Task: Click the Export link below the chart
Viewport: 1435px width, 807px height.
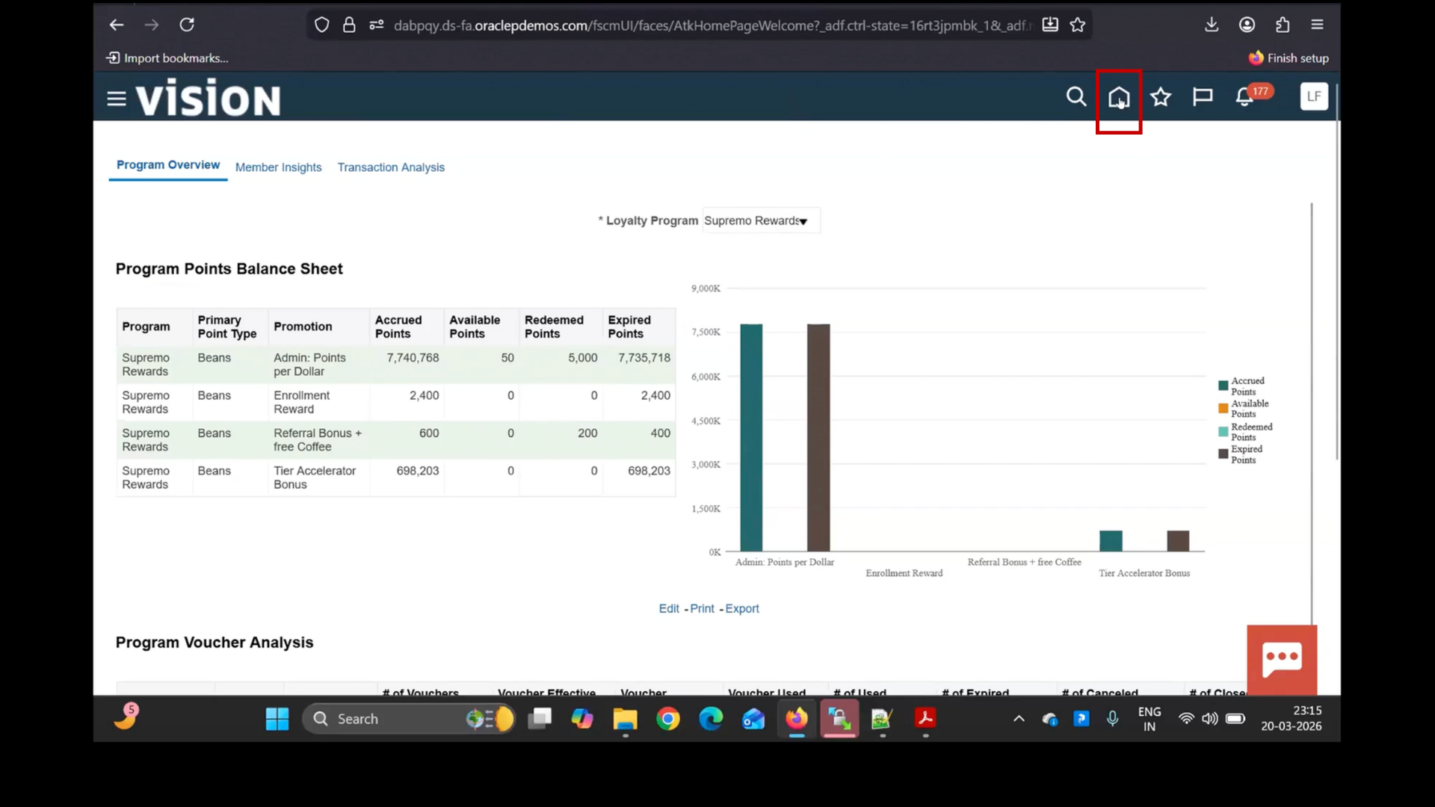Action: [x=741, y=608]
